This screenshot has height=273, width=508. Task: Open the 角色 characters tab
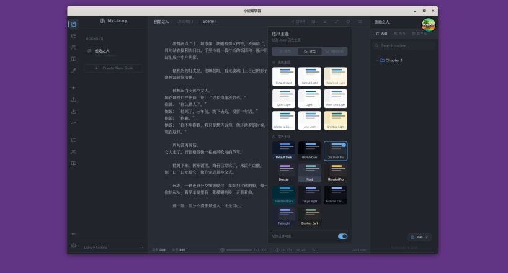pos(399,34)
